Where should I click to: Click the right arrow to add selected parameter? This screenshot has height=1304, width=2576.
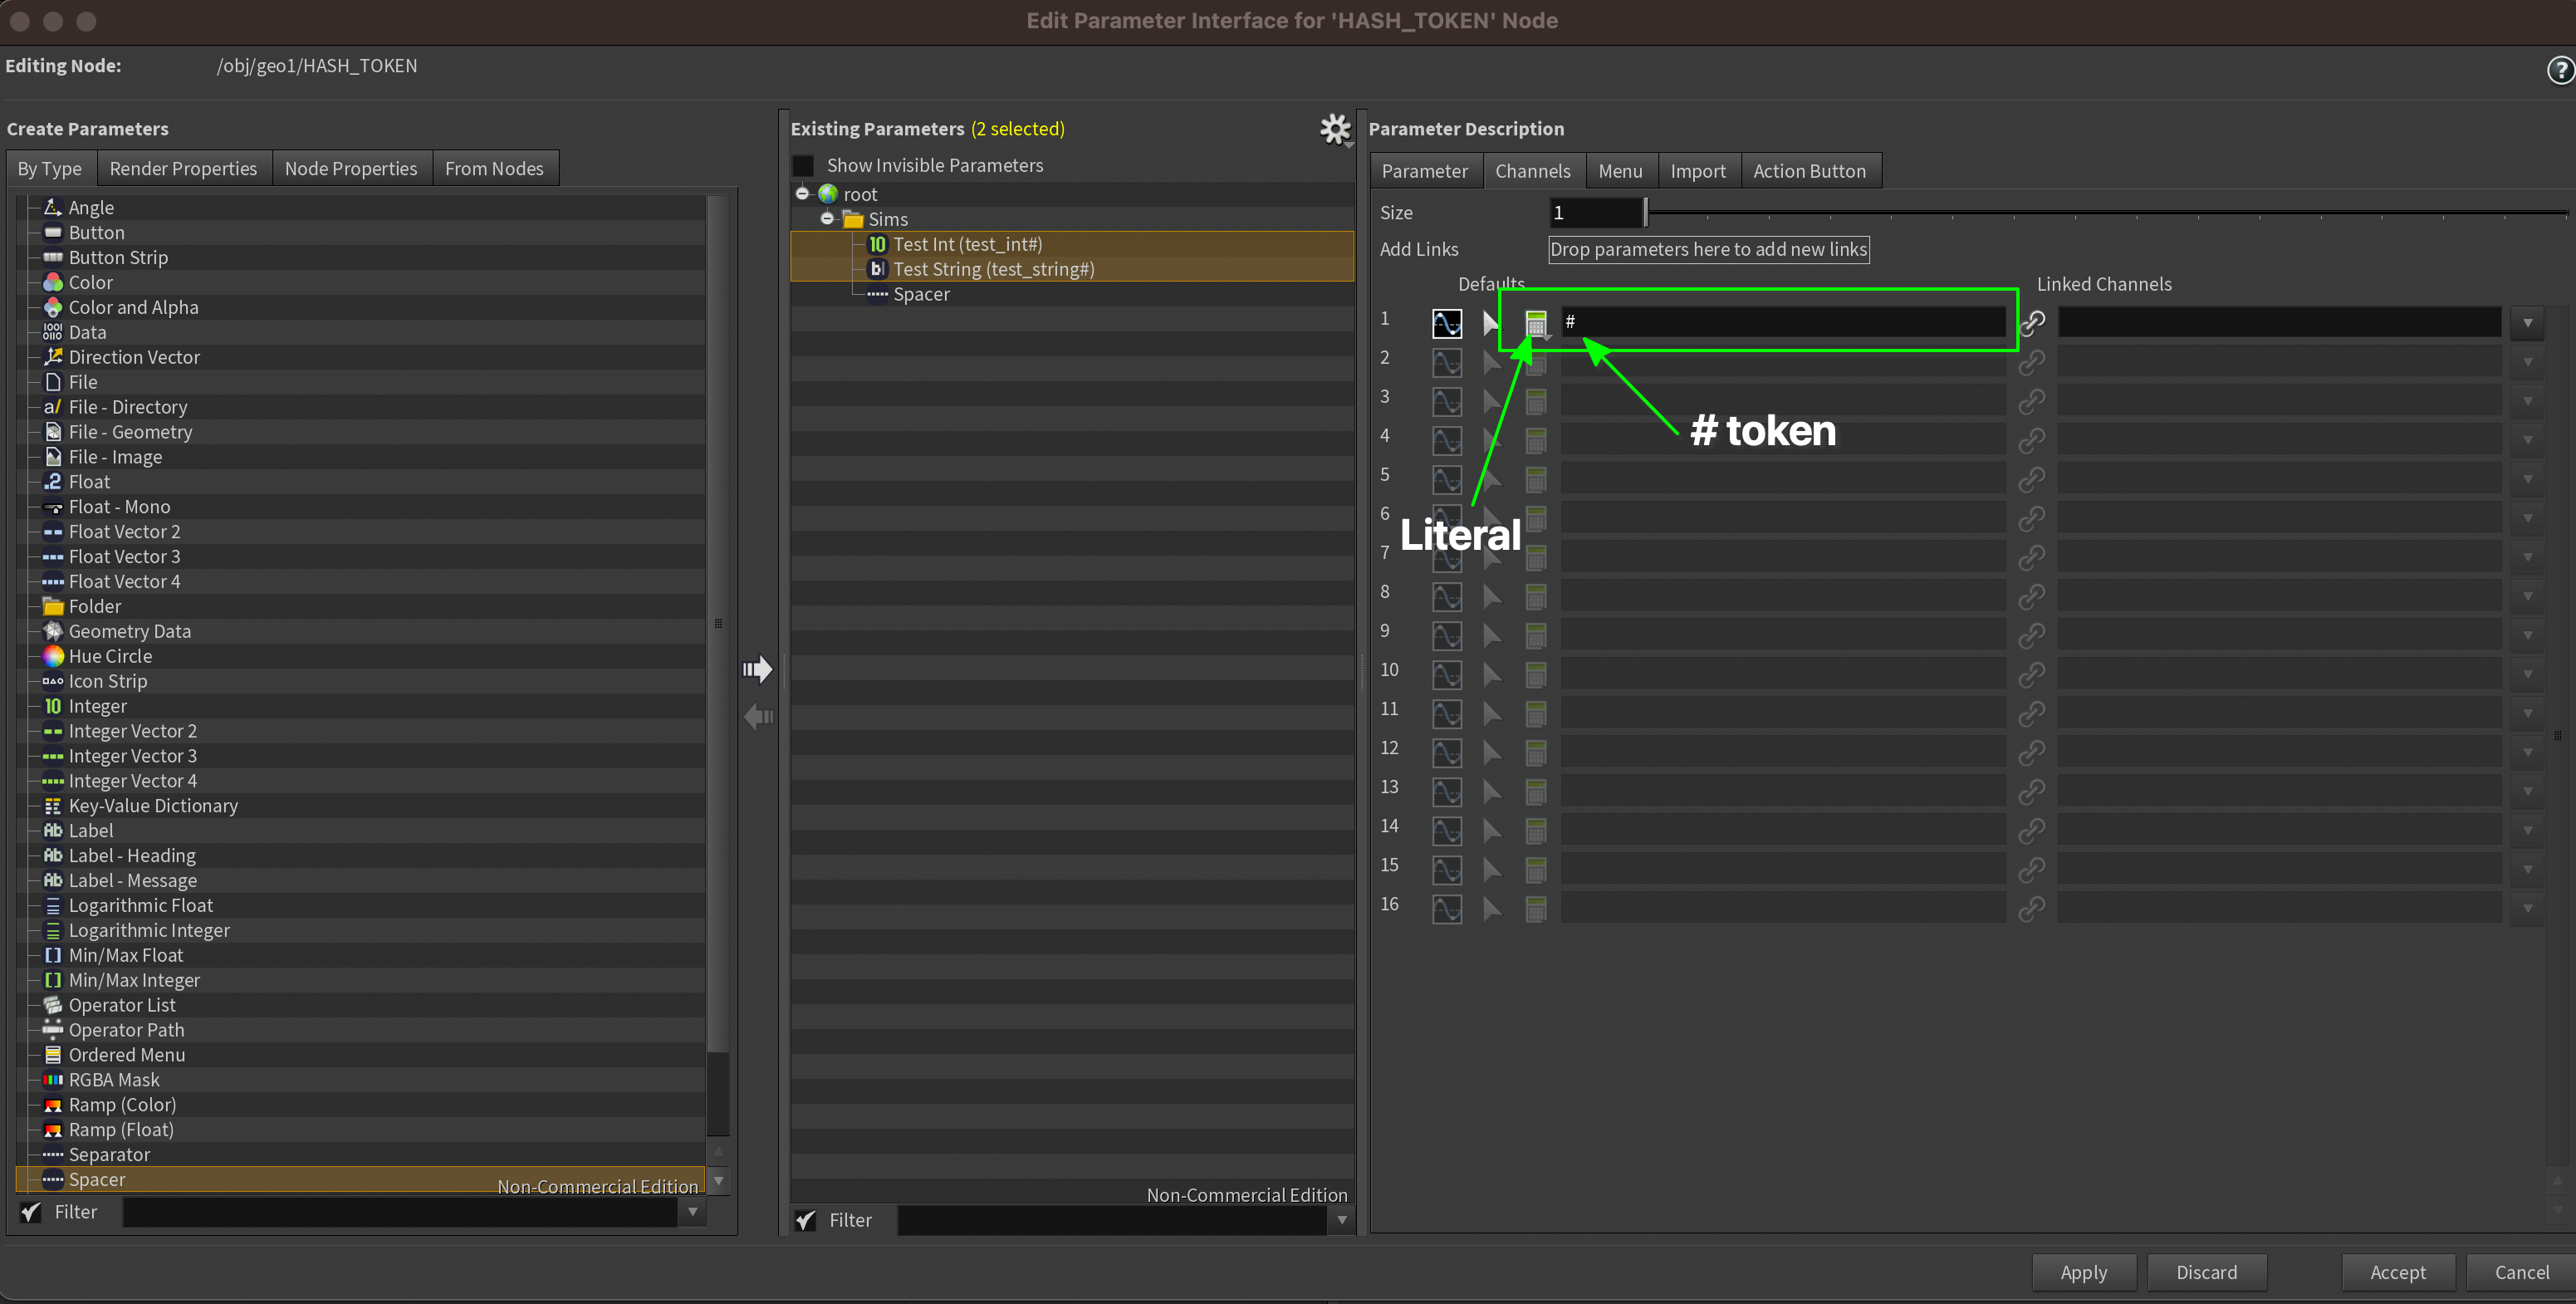point(758,669)
